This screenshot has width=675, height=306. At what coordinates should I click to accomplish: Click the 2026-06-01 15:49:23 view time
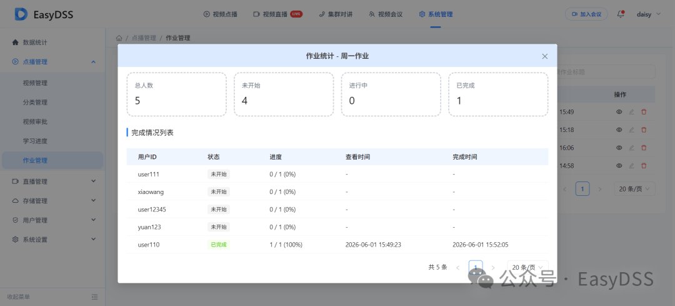tap(373, 245)
